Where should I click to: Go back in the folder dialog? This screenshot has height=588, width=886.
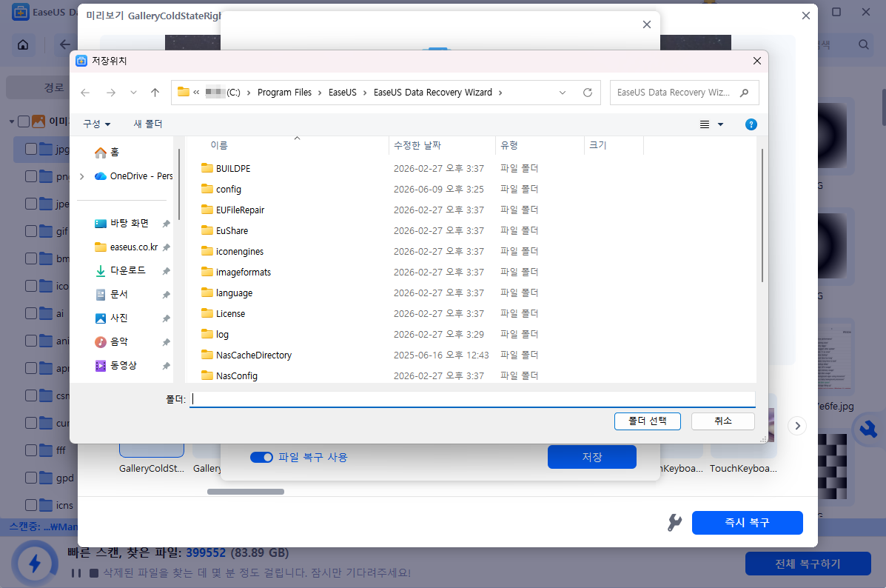[85, 93]
